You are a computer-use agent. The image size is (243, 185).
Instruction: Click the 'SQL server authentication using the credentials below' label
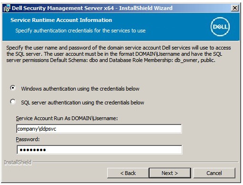coord(82,103)
